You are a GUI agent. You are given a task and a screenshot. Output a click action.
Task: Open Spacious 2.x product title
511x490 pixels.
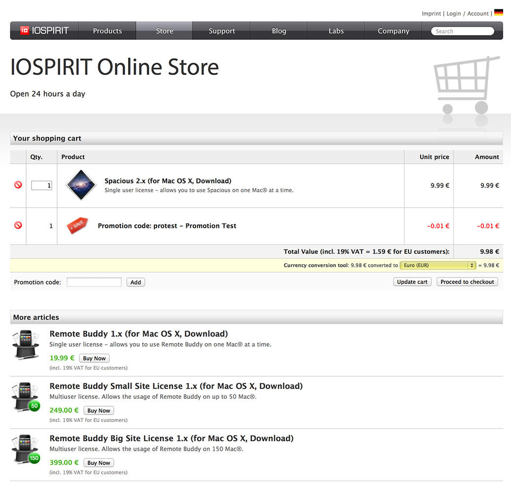[168, 180]
